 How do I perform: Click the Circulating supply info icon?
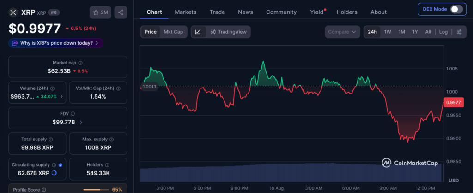(54, 165)
